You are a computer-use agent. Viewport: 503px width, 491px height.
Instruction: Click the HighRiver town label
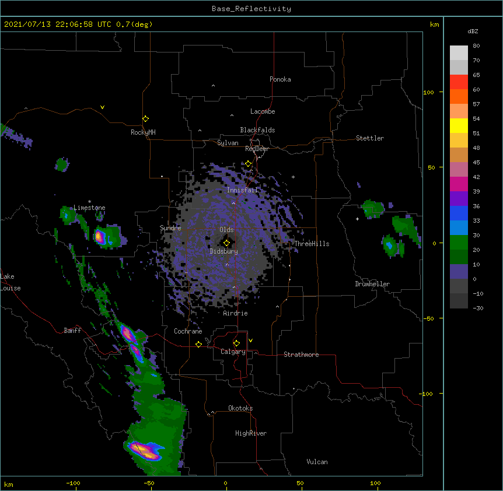[251, 433]
